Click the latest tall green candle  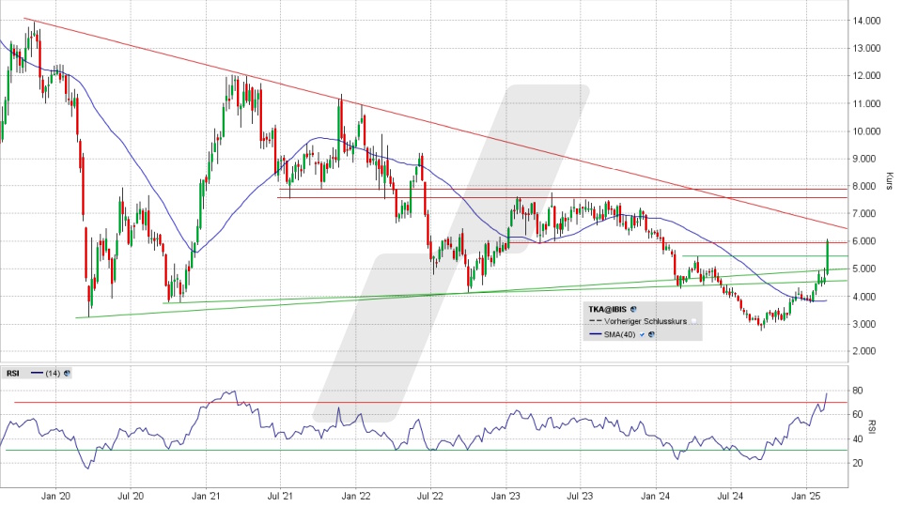[826, 255]
